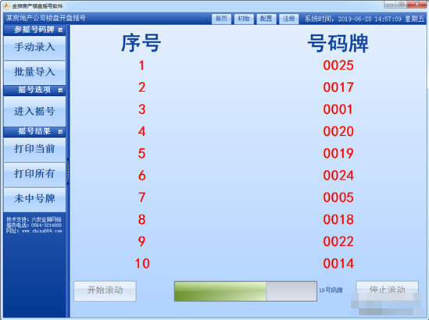Click the 未中号牌 button
Viewport: 429px width, 320px height.
pyautogui.click(x=34, y=199)
